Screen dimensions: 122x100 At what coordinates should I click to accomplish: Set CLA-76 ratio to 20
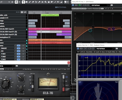tap(33, 77)
